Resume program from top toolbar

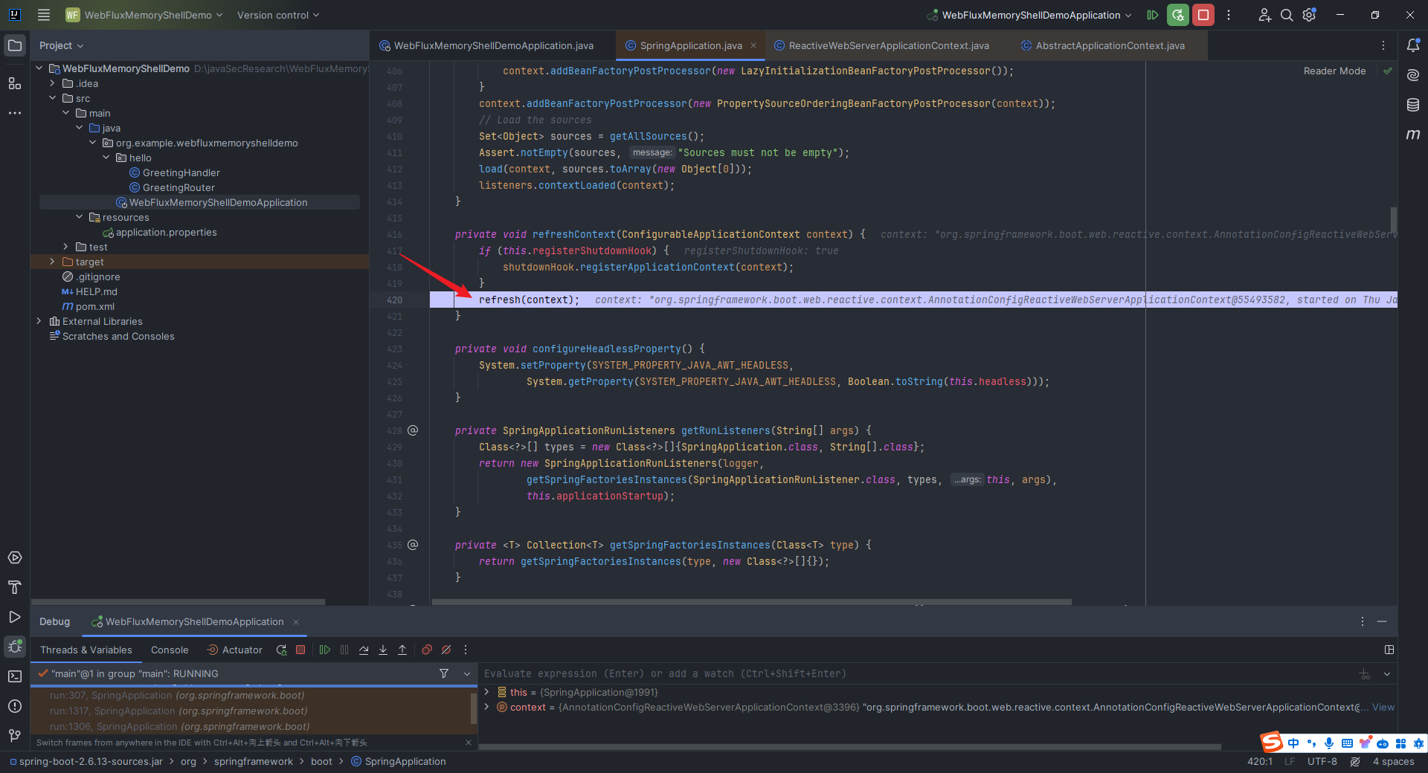[1153, 15]
